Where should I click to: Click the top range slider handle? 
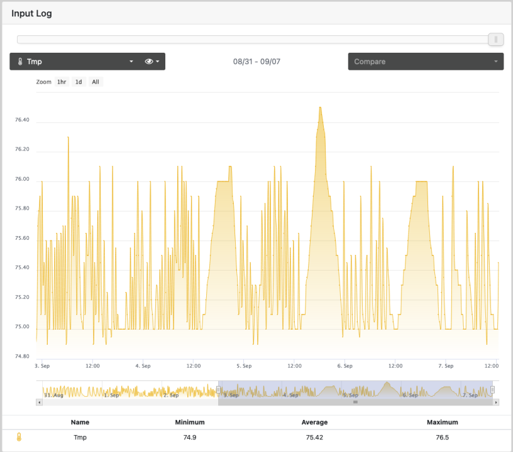[x=495, y=40]
